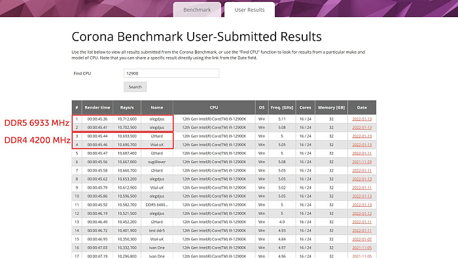Open date link for the 00:00:47.03 result
The image size is (458, 258).
(362, 248)
